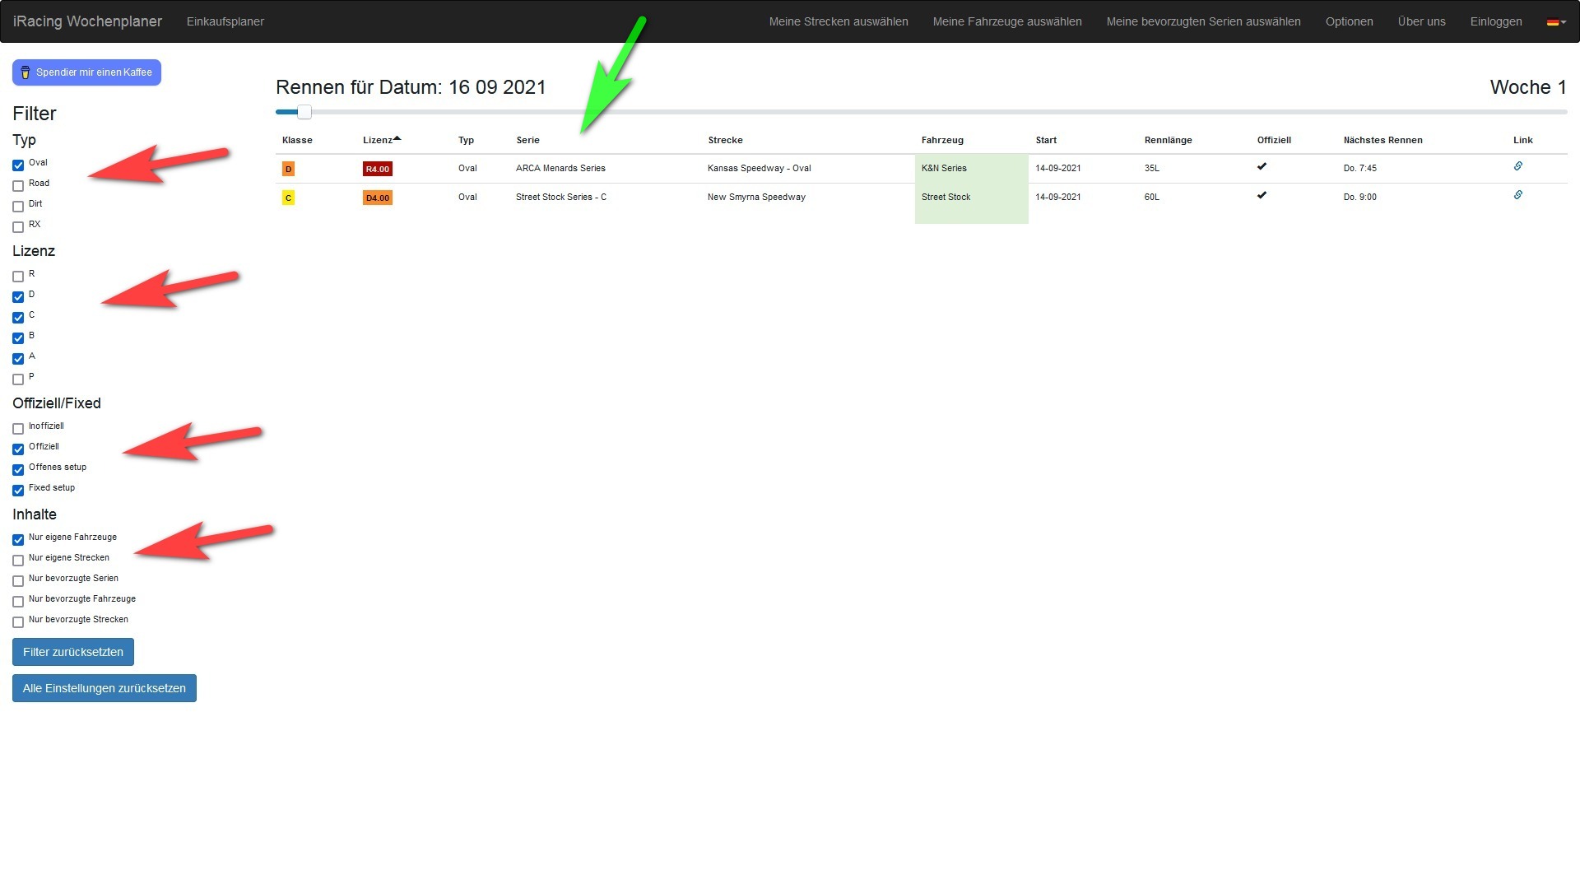Image resolution: width=1580 pixels, height=889 pixels.
Task: Click the orange D class badge
Action: [288, 169]
